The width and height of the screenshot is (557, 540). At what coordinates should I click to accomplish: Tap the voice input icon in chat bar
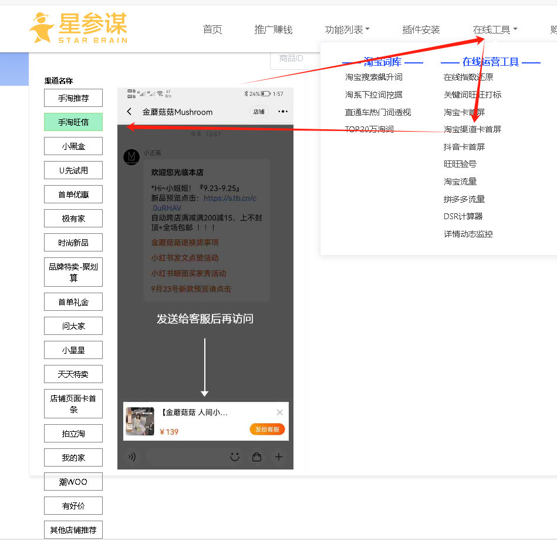click(132, 457)
